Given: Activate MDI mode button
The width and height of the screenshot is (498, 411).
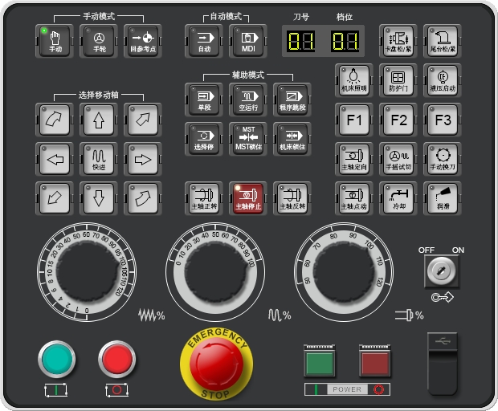Looking at the screenshot, I should [x=247, y=41].
